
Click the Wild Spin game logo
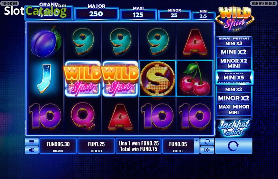pos(235,18)
